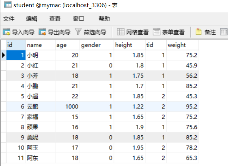This screenshot has width=228, height=166.
Task: Select the id column header
Action: pos(16,45)
